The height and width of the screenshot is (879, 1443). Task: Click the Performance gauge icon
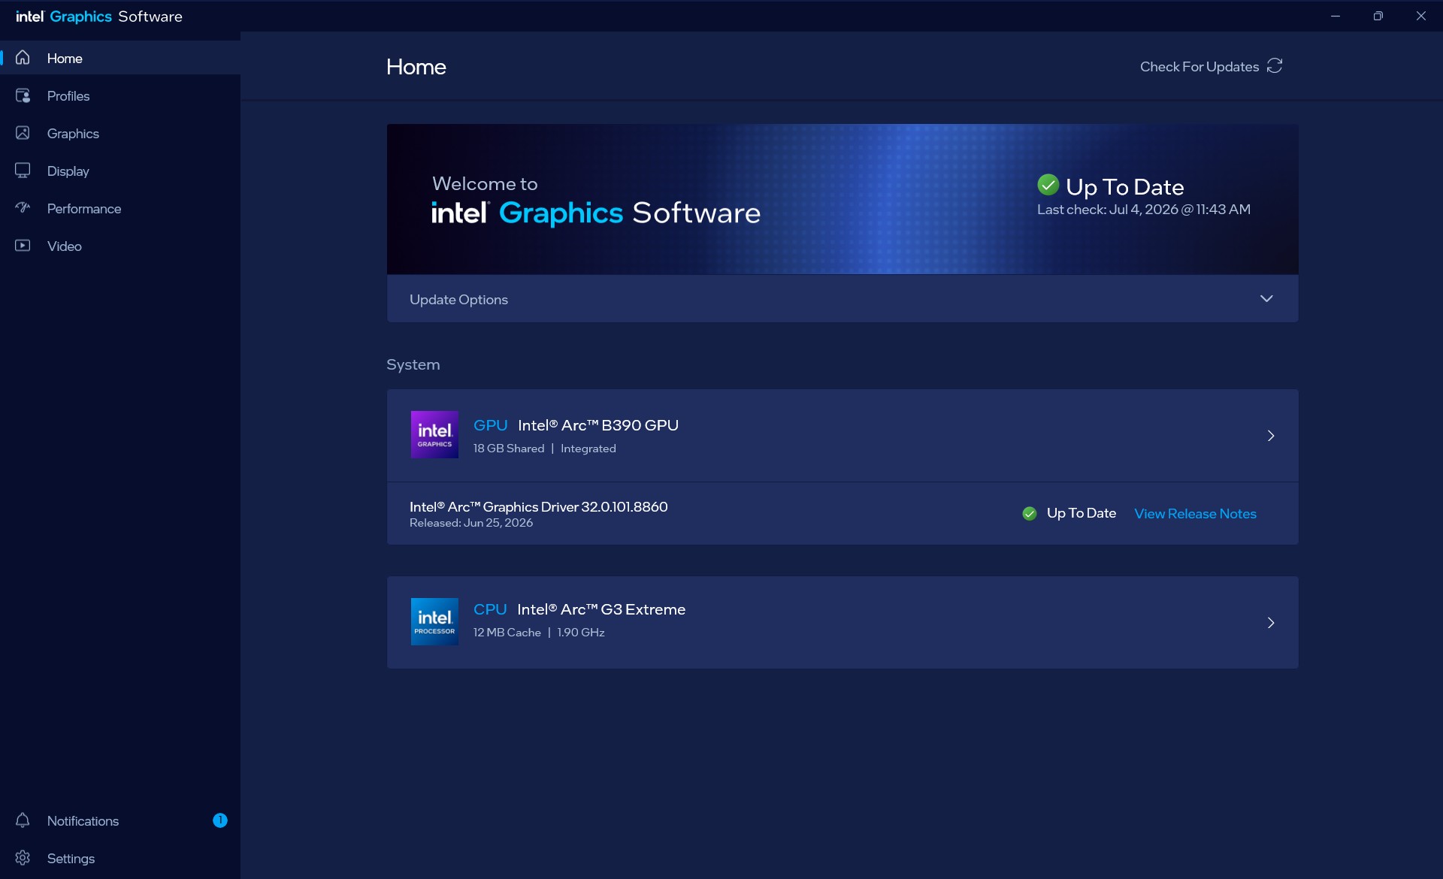[23, 208]
